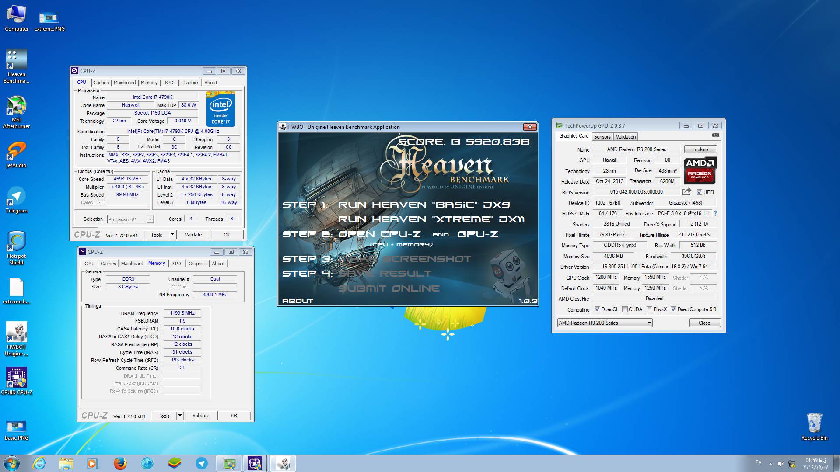
Task: Click the volume speaker tray icon
Action: pos(781,464)
